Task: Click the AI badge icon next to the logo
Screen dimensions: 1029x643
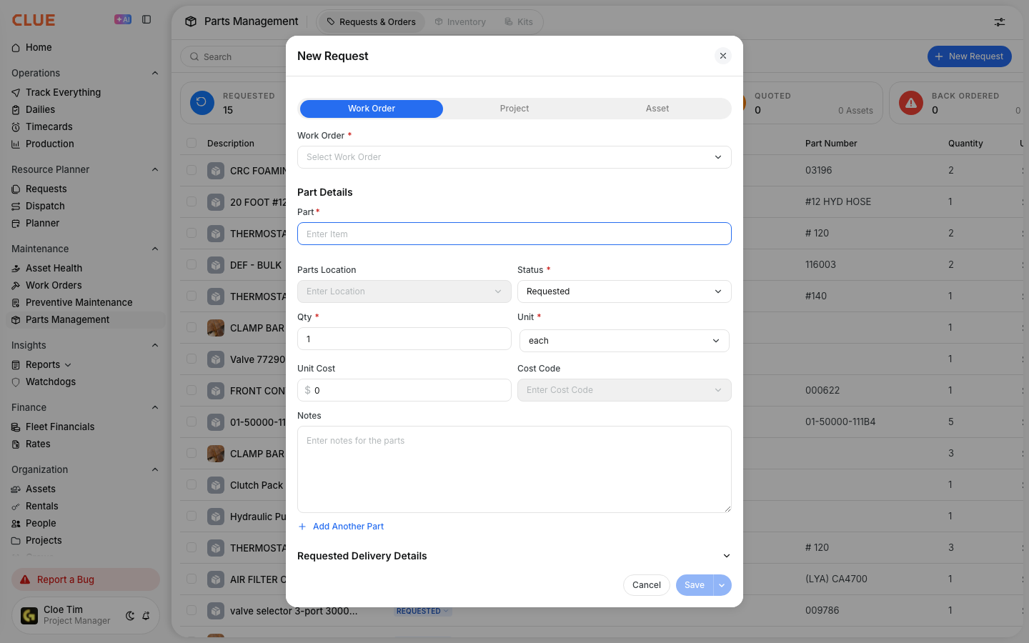Action: click(123, 19)
